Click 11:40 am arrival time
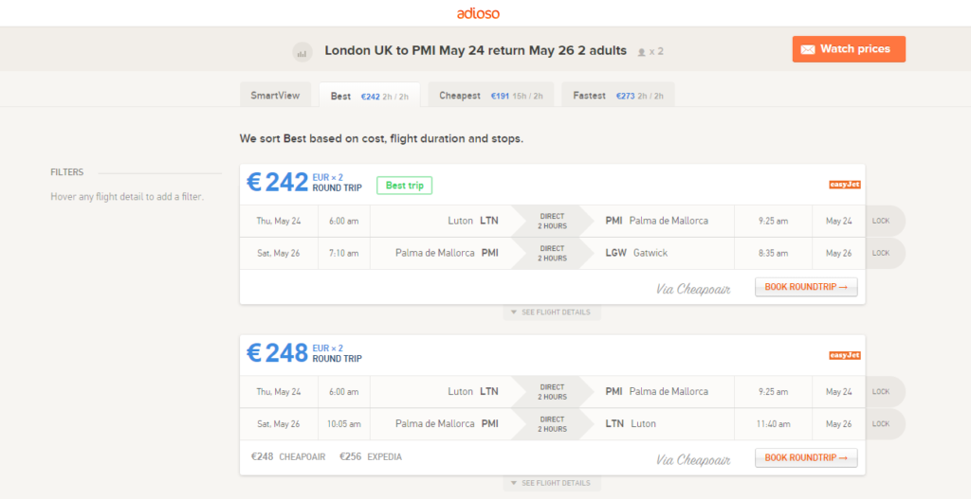 [x=774, y=424]
